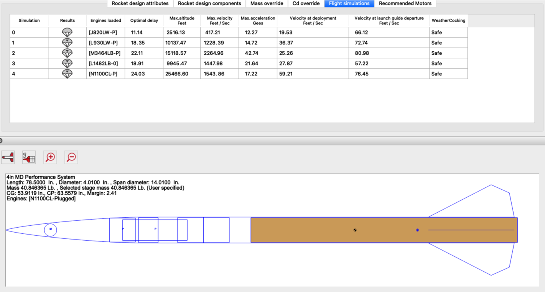Select the [M3464LB-P] engine cell

[x=106, y=53]
